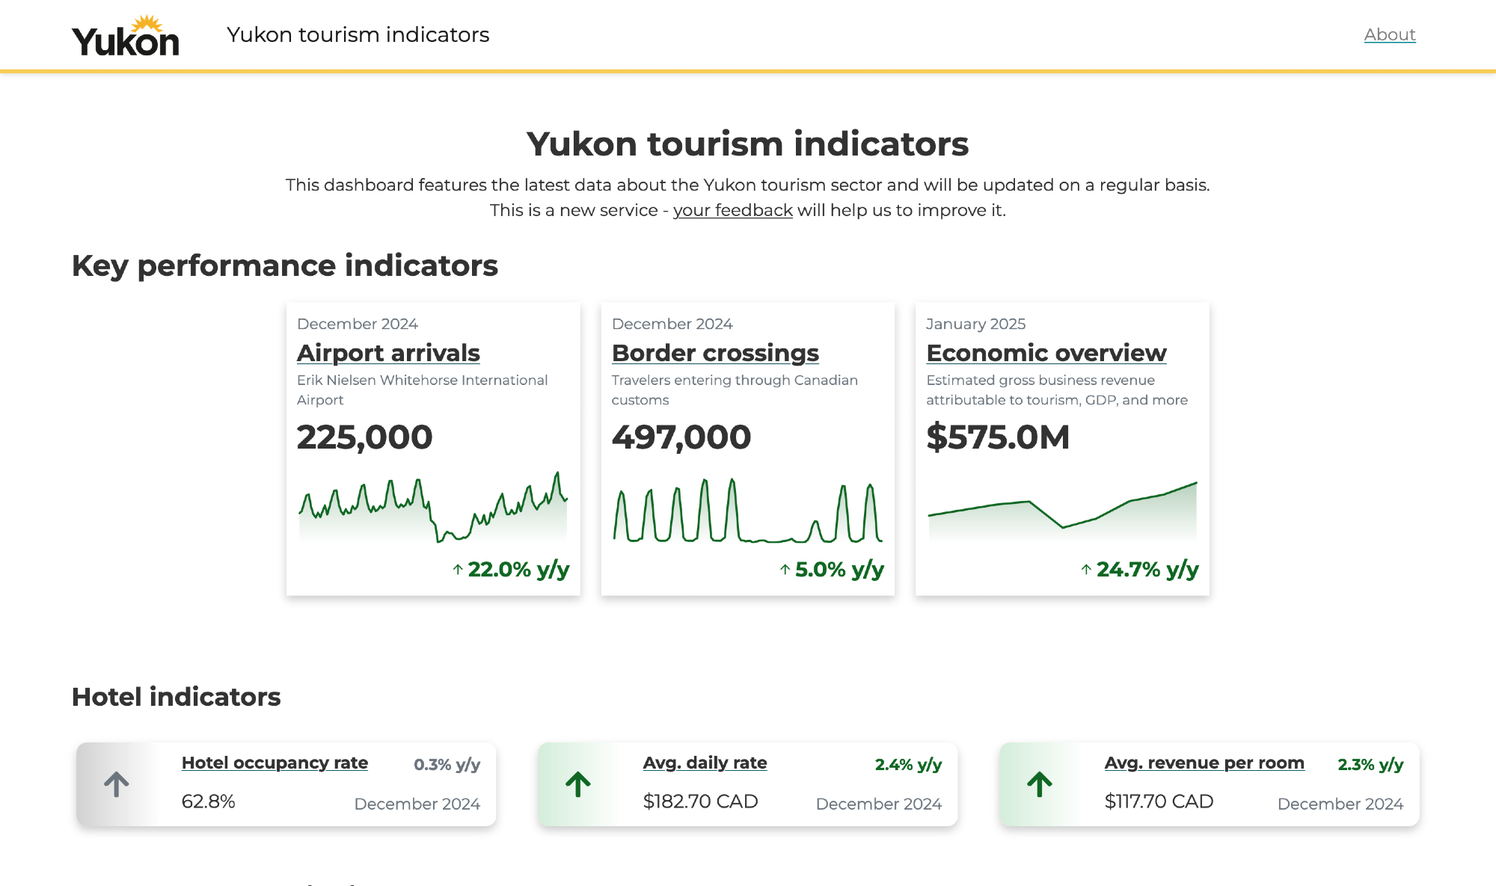Click the 225,000 airport arrivals figure

365,437
